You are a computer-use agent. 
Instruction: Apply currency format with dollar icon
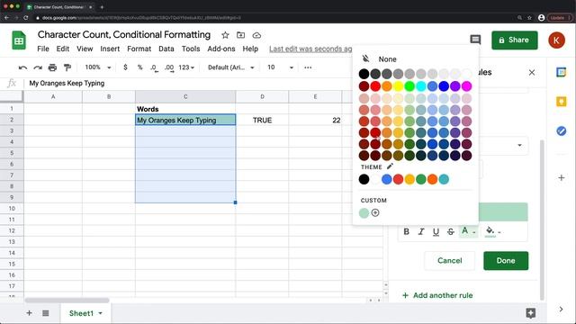click(x=126, y=67)
